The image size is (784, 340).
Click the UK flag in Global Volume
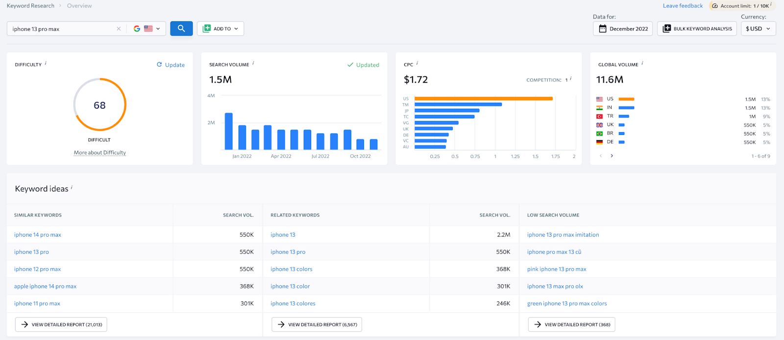pos(599,125)
